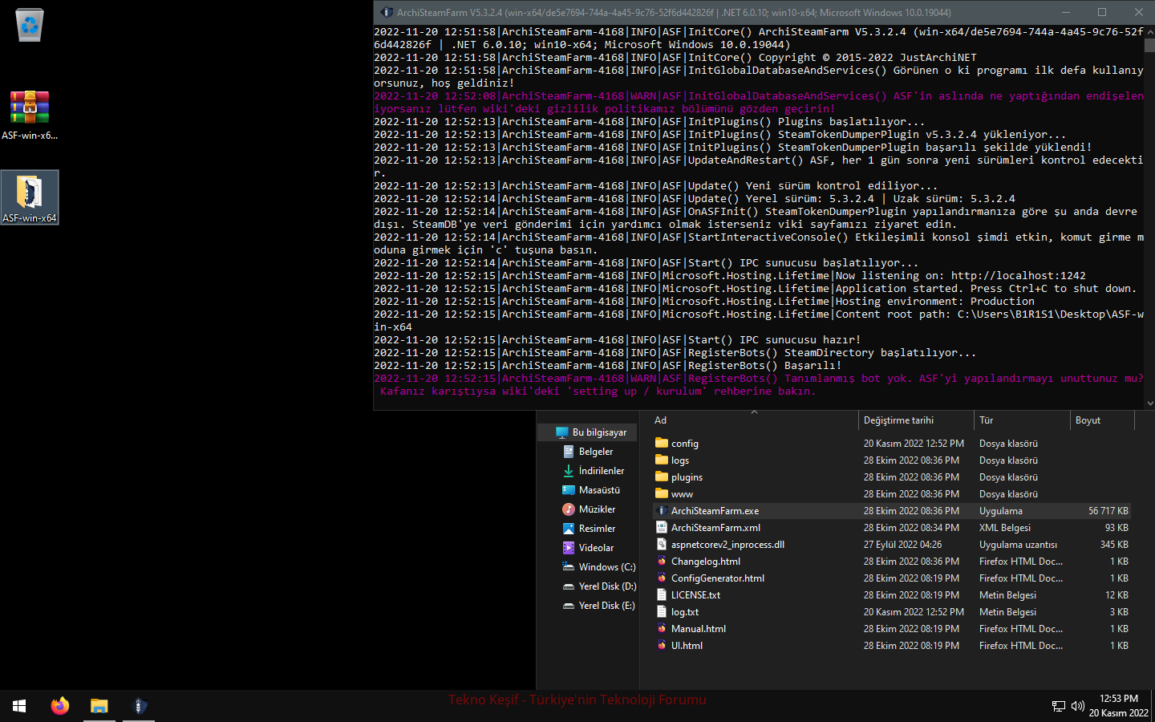The height and width of the screenshot is (722, 1155).
Task: Click the 27 Eylül 2022 04:26 date cell
Action: 902,545
